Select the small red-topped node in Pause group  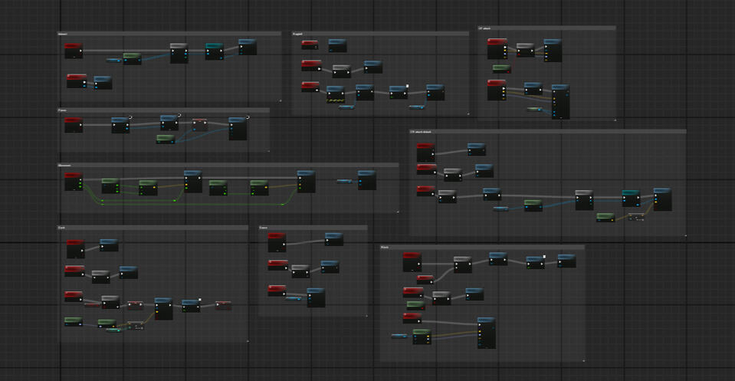tap(199, 124)
